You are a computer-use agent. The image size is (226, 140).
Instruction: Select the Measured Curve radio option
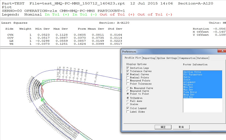click(x=128, y=91)
